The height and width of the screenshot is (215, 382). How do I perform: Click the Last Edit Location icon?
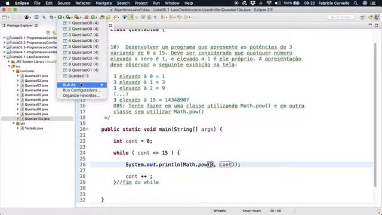pyautogui.click(x=180, y=17)
